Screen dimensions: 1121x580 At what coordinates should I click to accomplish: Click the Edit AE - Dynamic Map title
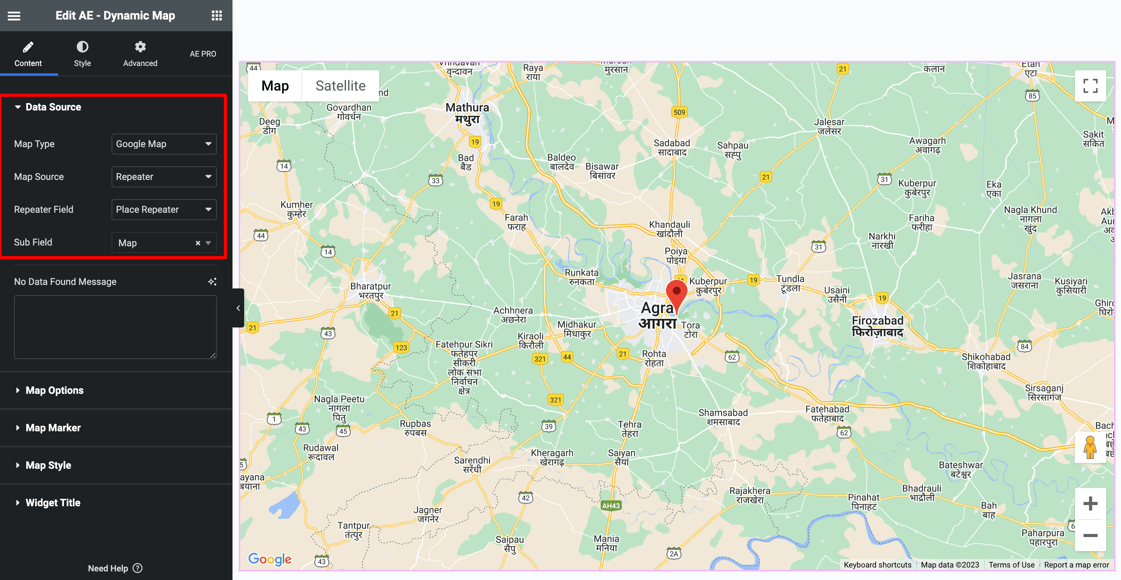pos(115,16)
